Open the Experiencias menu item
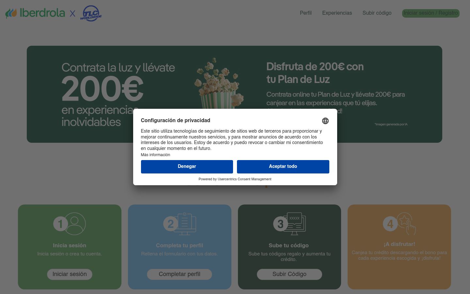The height and width of the screenshot is (294, 470). (337, 13)
